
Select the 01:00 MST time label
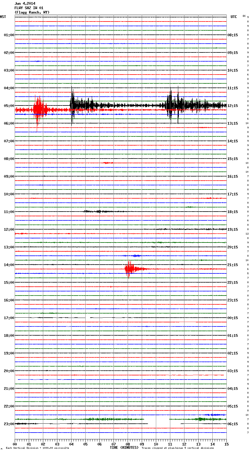coord(9,35)
